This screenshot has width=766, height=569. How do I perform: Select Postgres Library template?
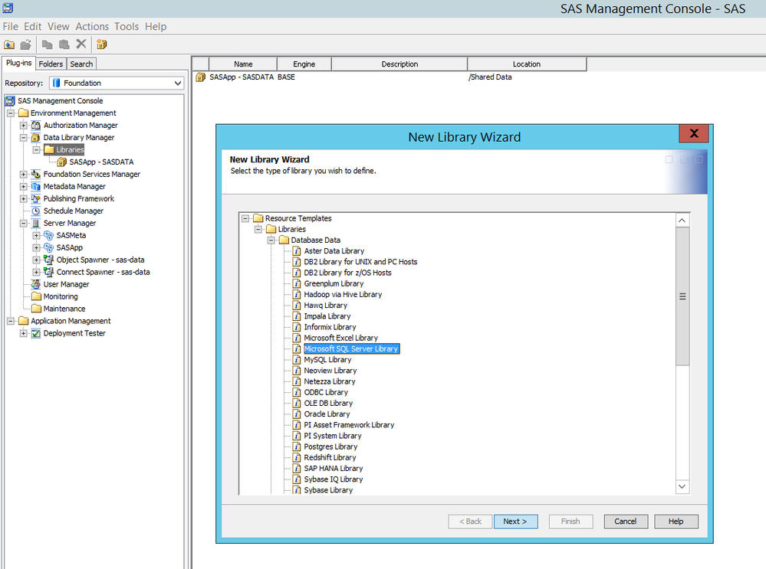[330, 446]
